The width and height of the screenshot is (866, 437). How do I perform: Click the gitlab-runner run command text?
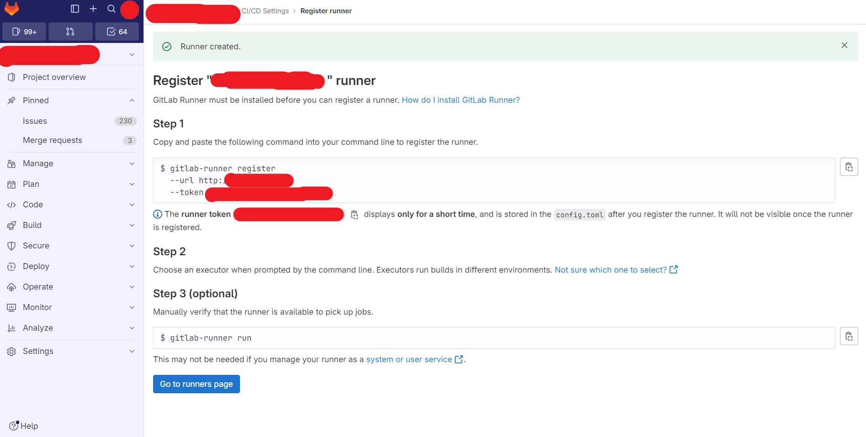(211, 338)
